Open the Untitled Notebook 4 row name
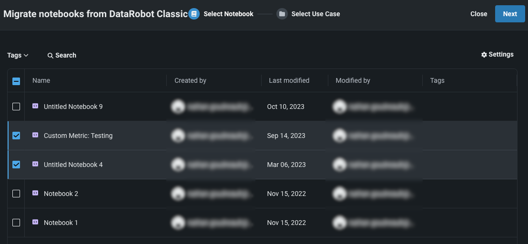 (x=73, y=165)
